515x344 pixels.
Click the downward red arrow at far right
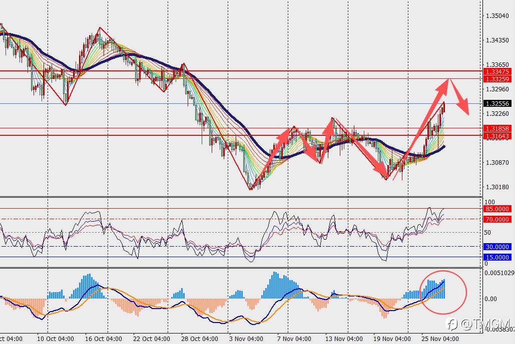[x=459, y=97]
